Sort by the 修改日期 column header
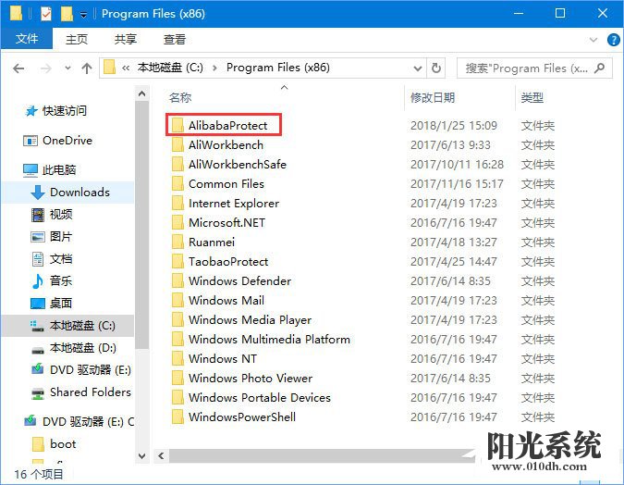This screenshot has height=485, width=624. coord(433,97)
